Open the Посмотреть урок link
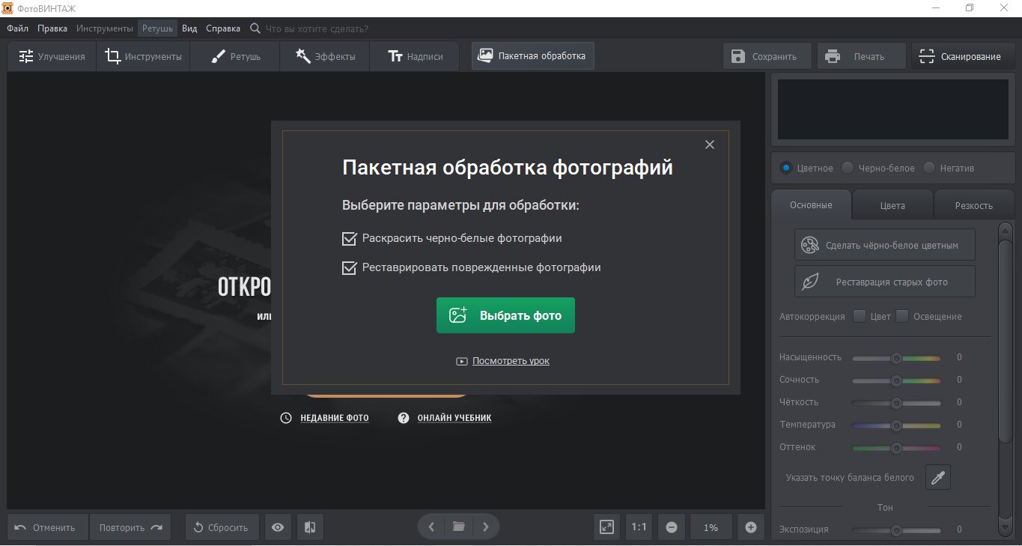This screenshot has width=1022, height=546. point(511,361)
